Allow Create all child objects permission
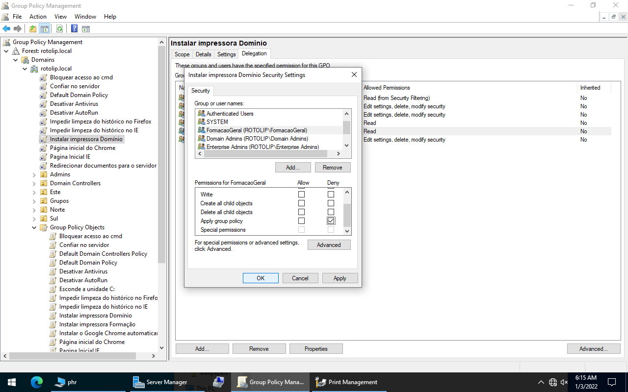Viewport: 628px width, 392px height. 301,203
